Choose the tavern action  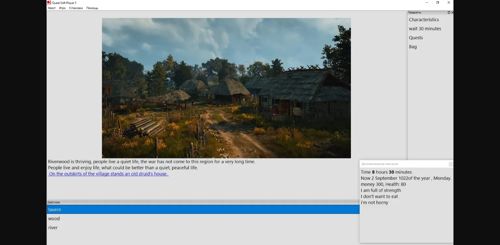(x=55, y=210)
